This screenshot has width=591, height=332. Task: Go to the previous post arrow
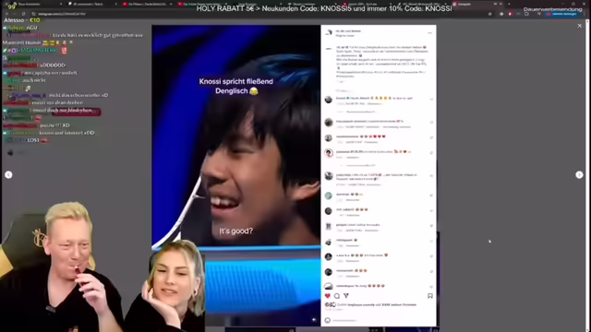click(8, 174)
